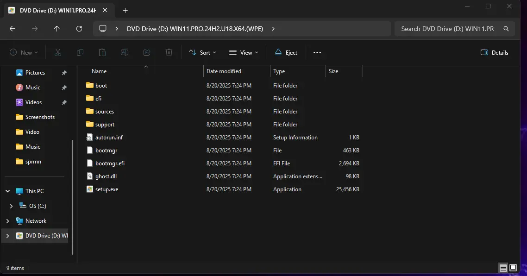This screenshot has width=527, height=276.
Task: Click the PC monitor icon in address bar
Action: tap(103, 29)
